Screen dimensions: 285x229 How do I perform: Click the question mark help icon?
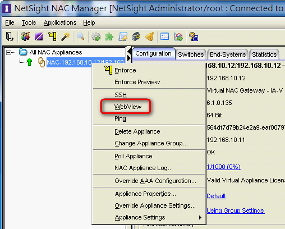194,36
